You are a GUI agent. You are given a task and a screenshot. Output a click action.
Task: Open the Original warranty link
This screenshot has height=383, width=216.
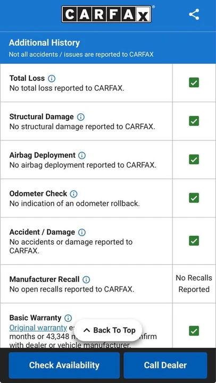click(x=38, y=328)
